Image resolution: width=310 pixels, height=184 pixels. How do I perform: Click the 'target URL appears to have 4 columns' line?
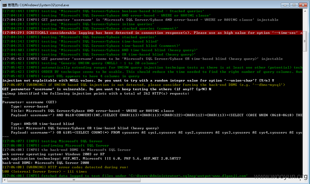71,76
